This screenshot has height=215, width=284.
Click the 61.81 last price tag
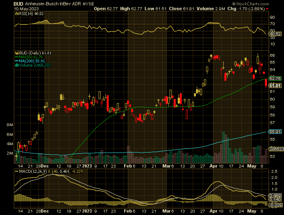click(x=275, y=86)
